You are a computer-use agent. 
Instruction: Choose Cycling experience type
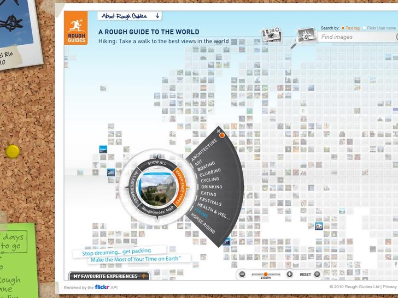(210, 180)
